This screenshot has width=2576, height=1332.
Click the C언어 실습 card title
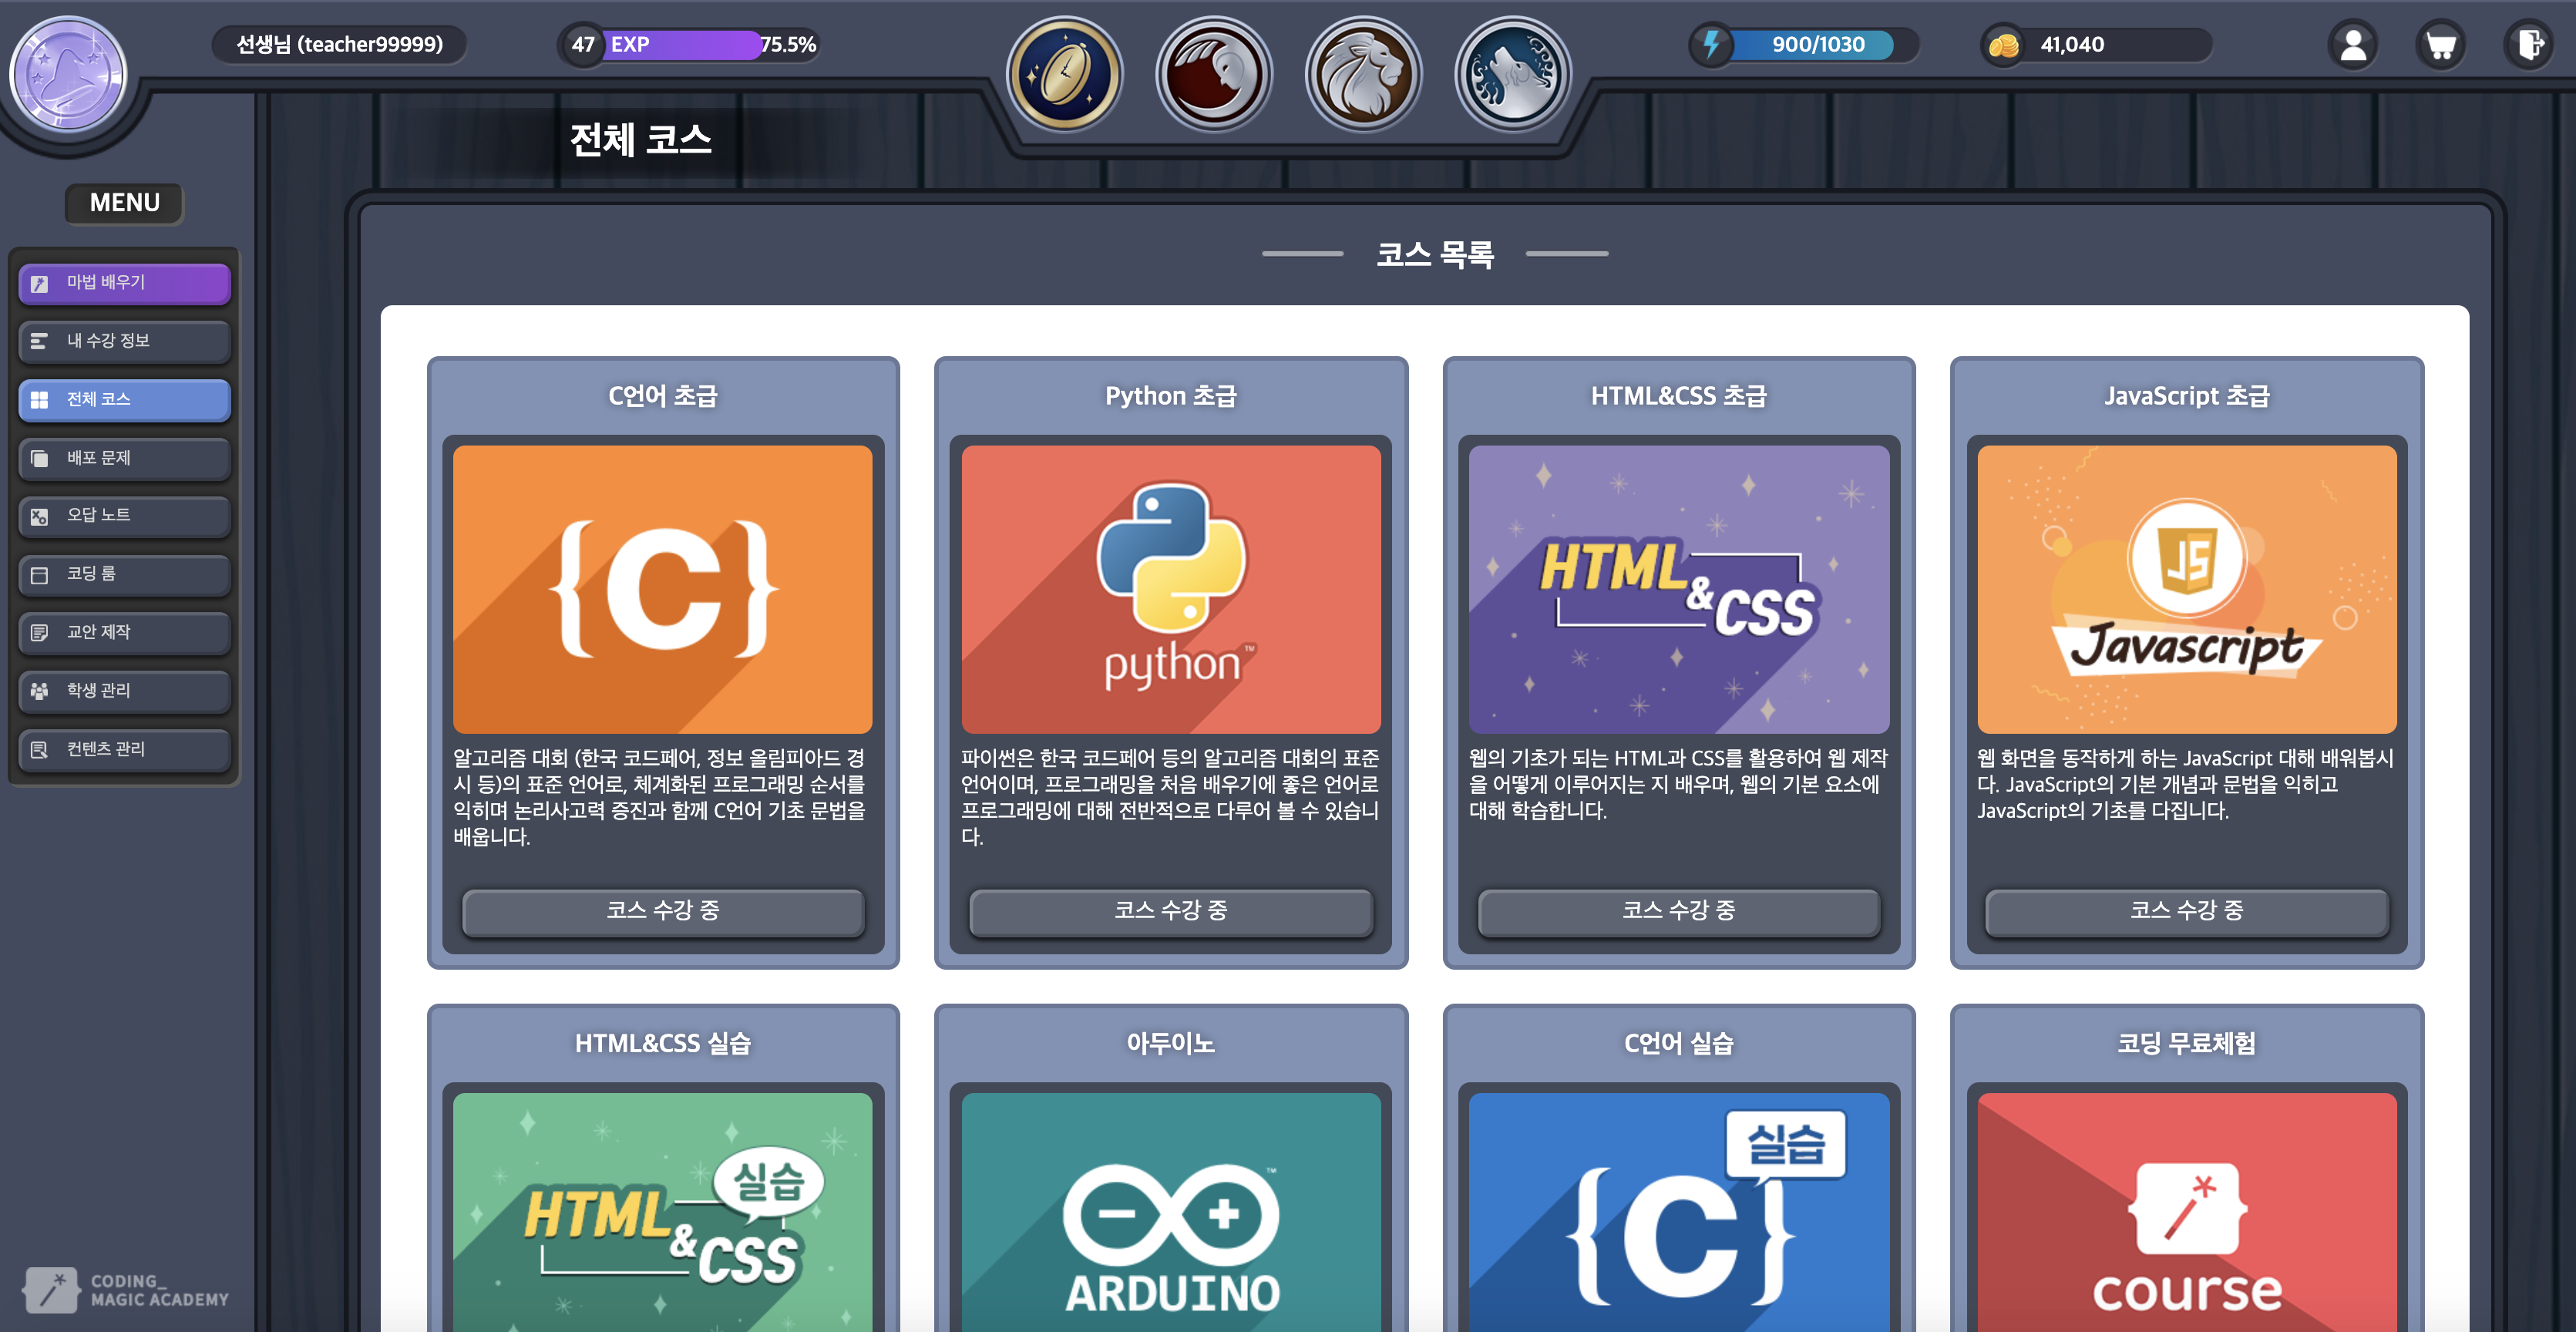(x=1679, y=1044)
